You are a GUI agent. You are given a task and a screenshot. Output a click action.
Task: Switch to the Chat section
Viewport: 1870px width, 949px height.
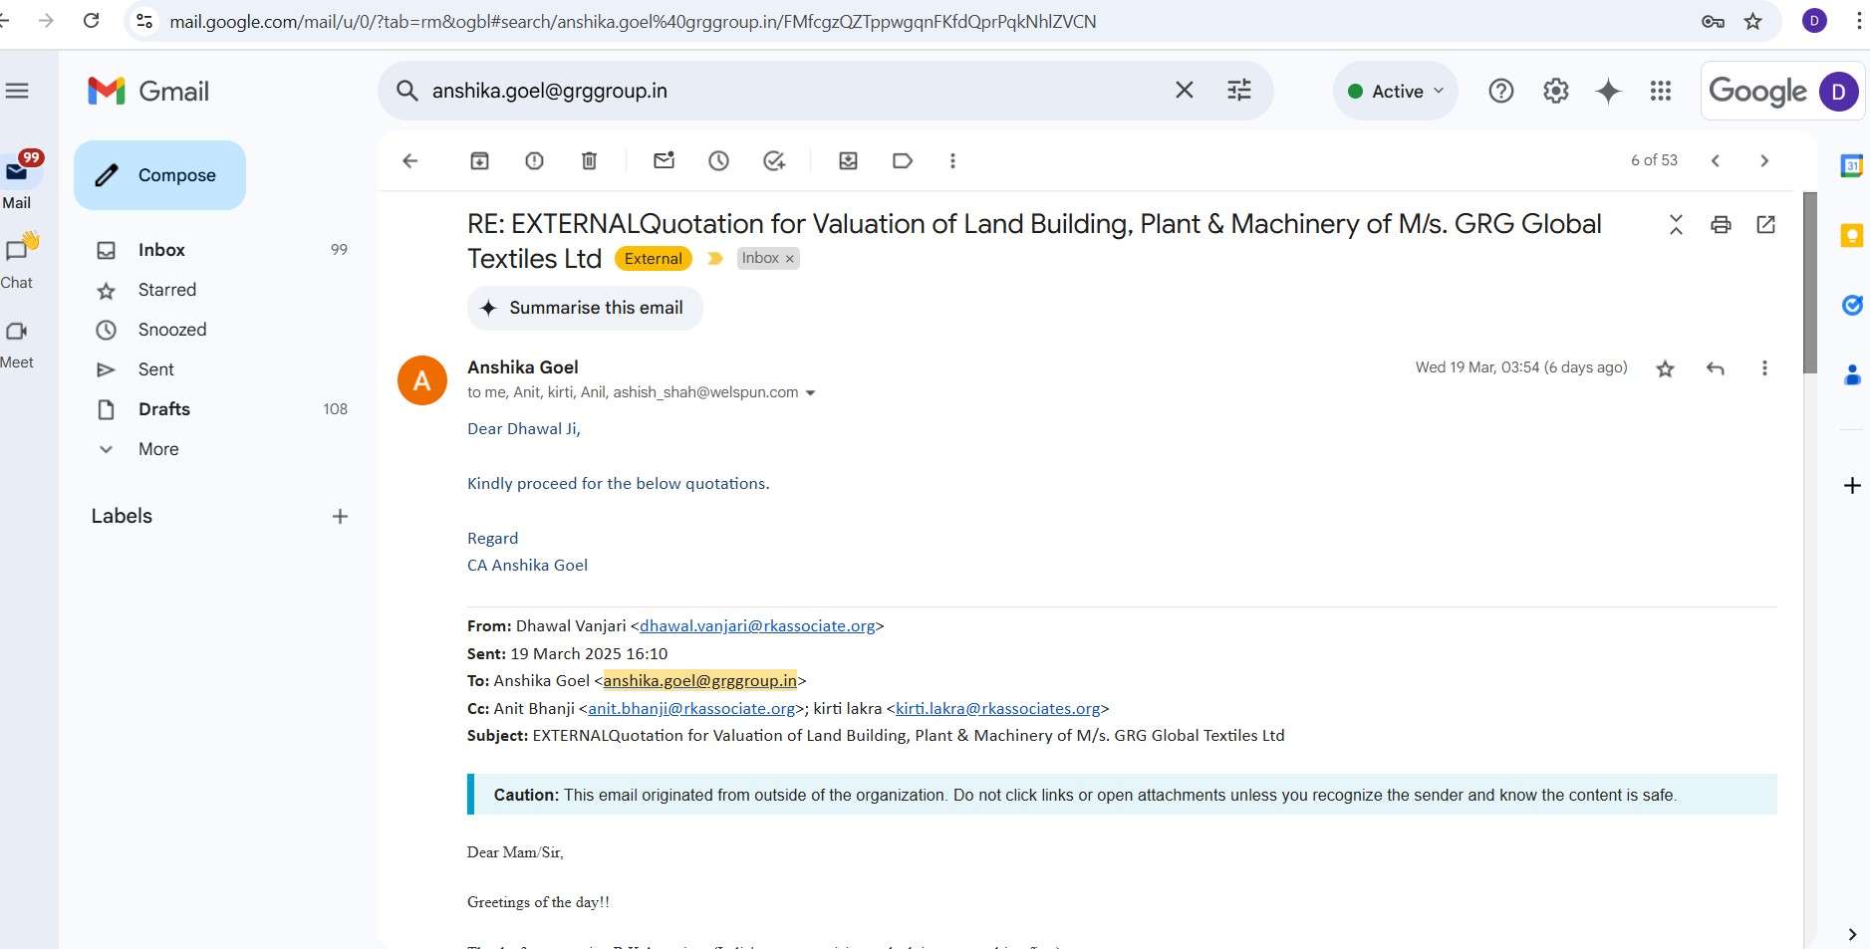[17, 261]
